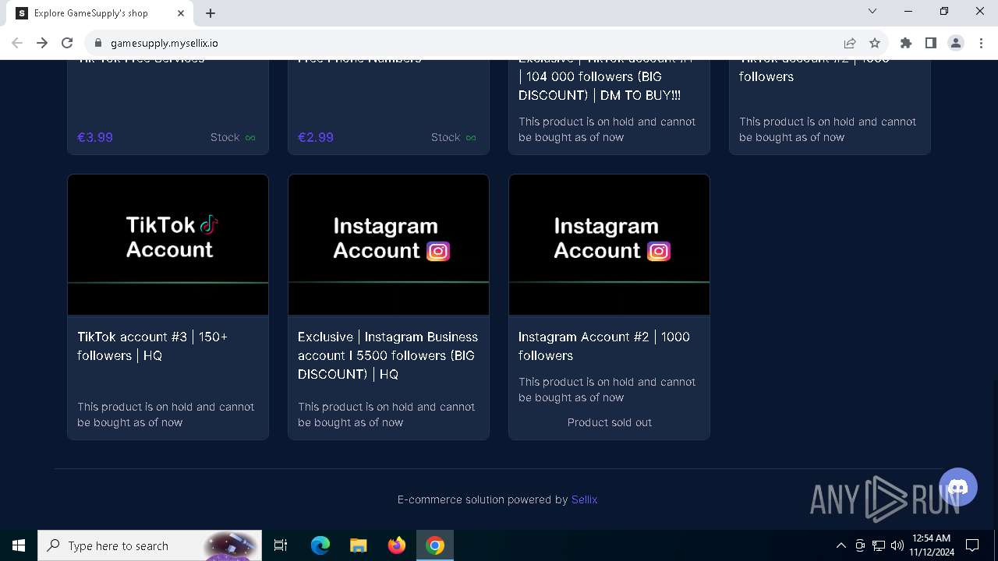Open volume control tray icon

(x=897, y=545)
